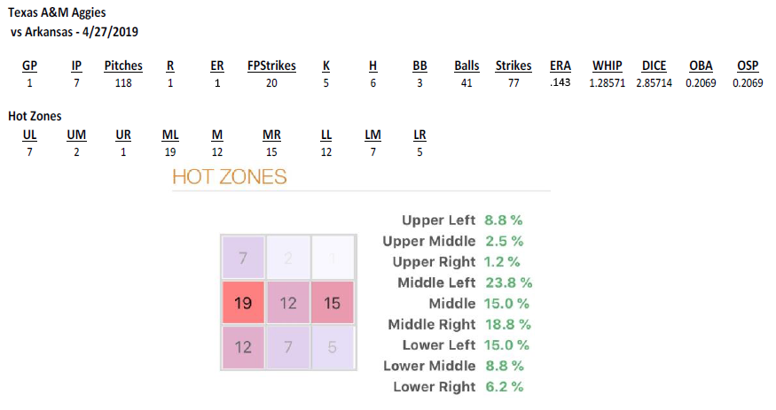The image size is (776, 410).
Task: Select the "MR" hot zone header
Action: point(271,135)
